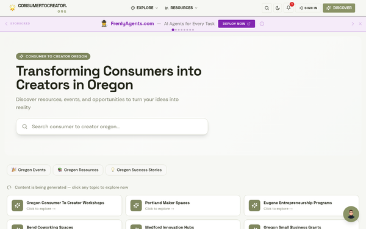Open Eugene Entrepreneurship Programs card
This screenshot has width=366, height=229.
pyautogui.click(x=301, y=205)
